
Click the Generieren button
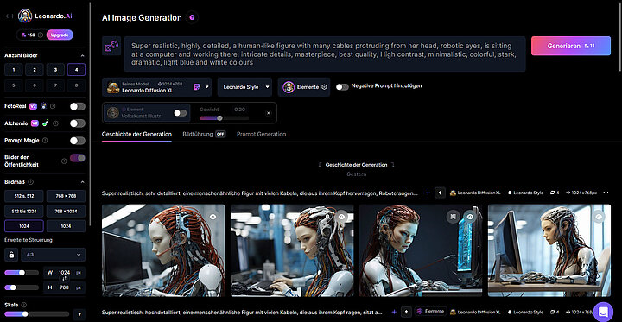[571, 46]
